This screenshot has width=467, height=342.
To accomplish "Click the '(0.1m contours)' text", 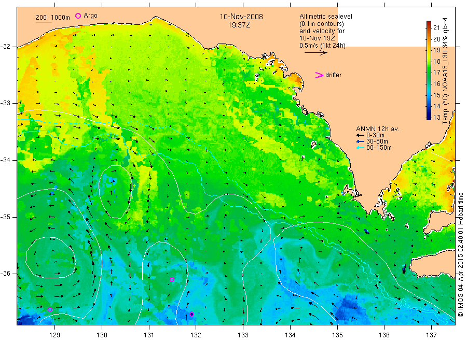I will coord(322,24).
